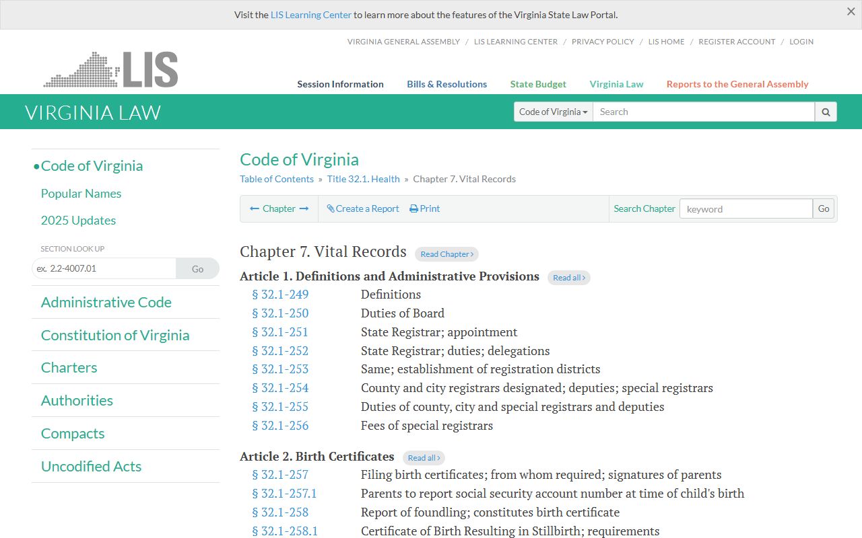Click the Login link

tap(801, 42)
